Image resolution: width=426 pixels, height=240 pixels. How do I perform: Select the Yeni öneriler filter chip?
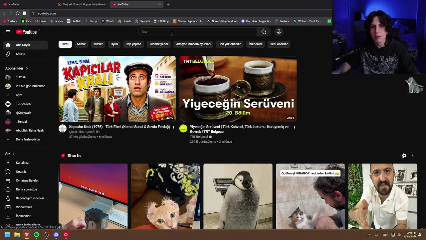coord(279,44)
